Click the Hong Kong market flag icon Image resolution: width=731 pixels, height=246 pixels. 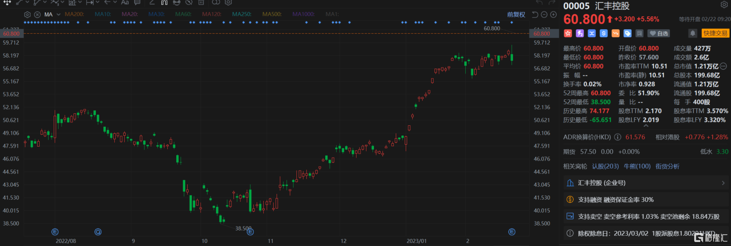(x=568, y=33)
